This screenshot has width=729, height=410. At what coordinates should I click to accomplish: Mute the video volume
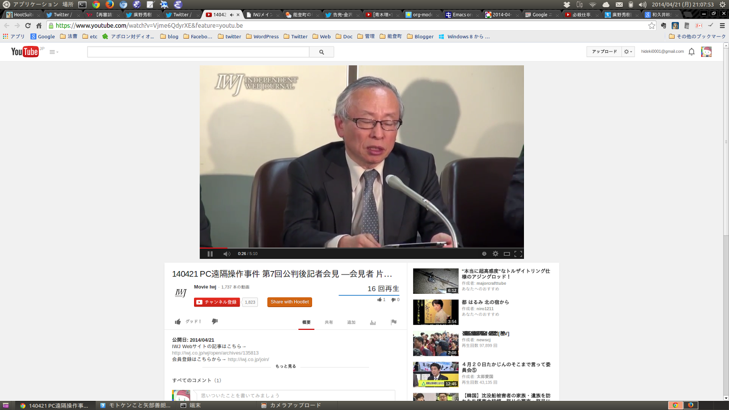(226, 254)
